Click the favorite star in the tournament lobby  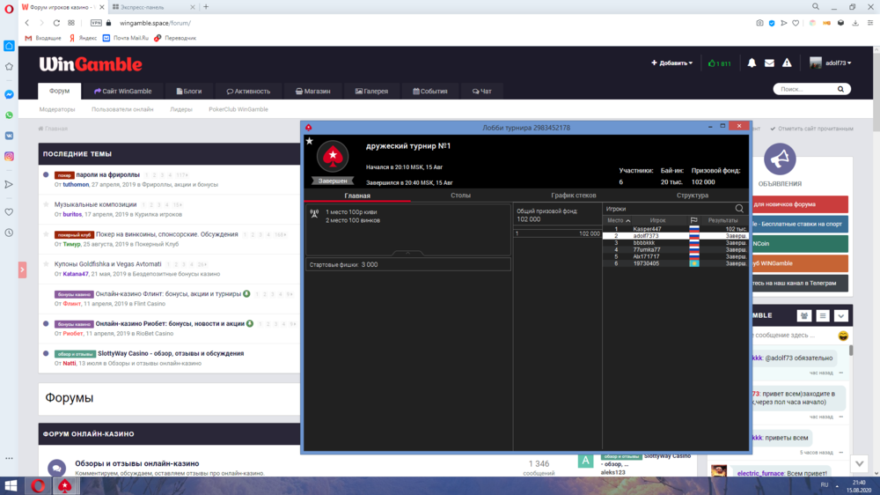tap(309, 141)
